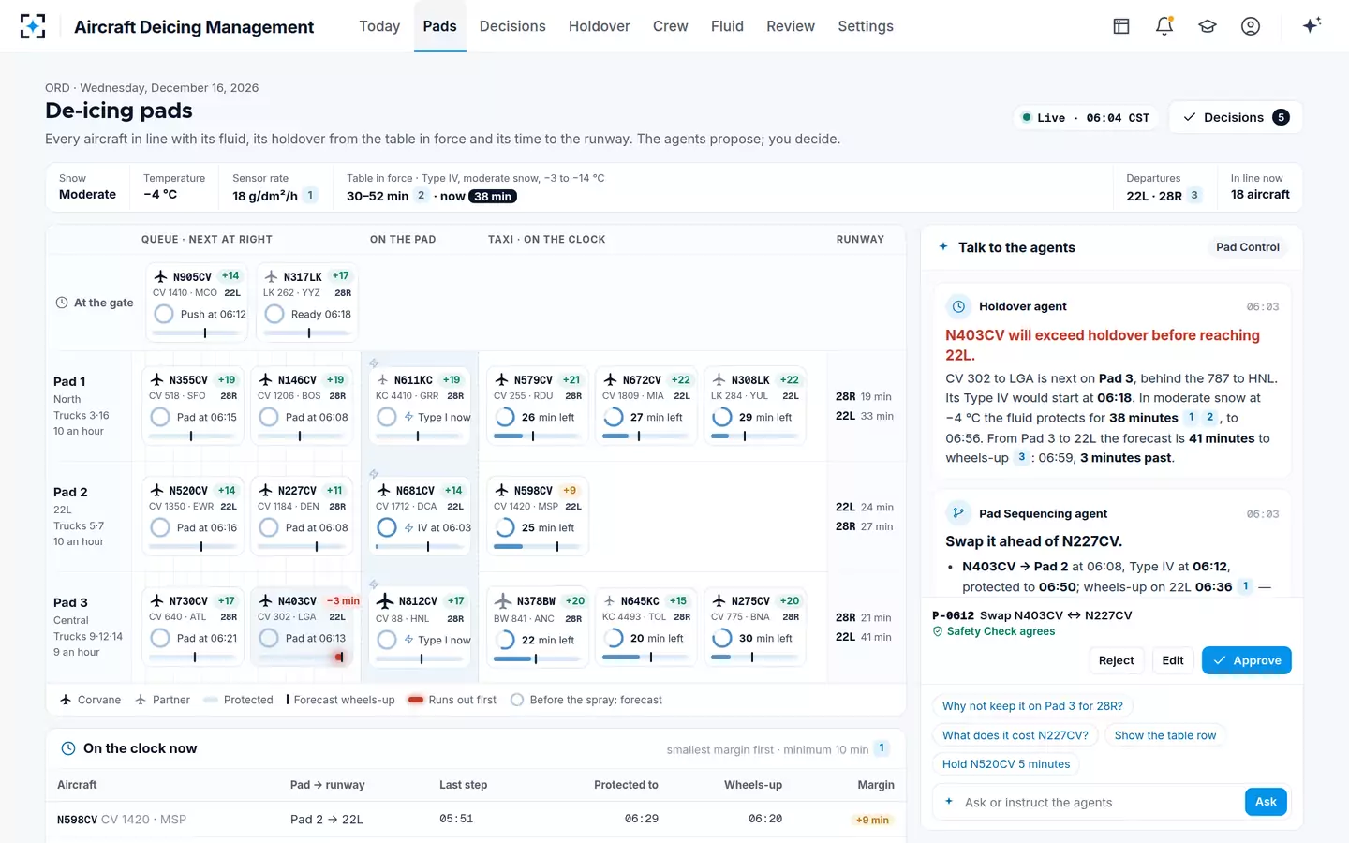The height and width of the screenshot is (843, 1349).
Task: Switch to the Today tab
Action: [379, 26]
